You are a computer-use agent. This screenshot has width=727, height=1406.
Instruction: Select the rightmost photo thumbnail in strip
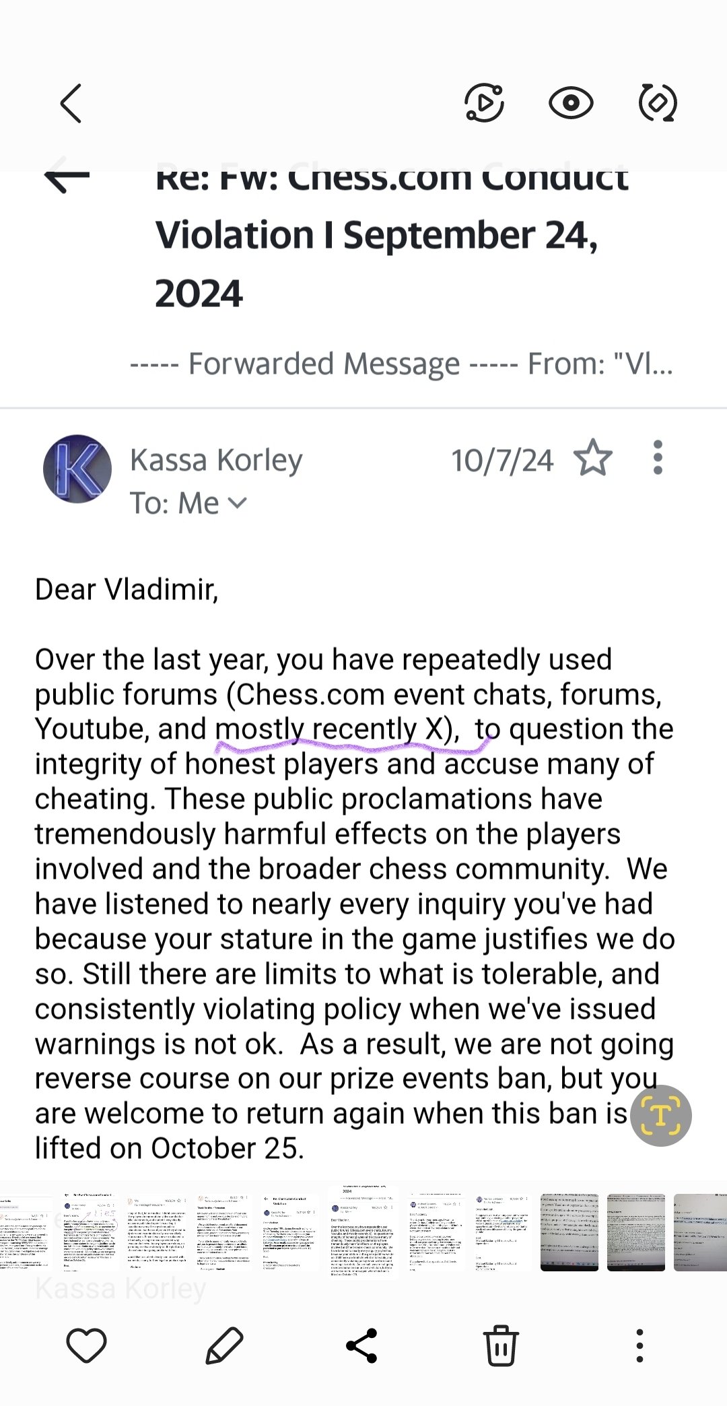700,1232
